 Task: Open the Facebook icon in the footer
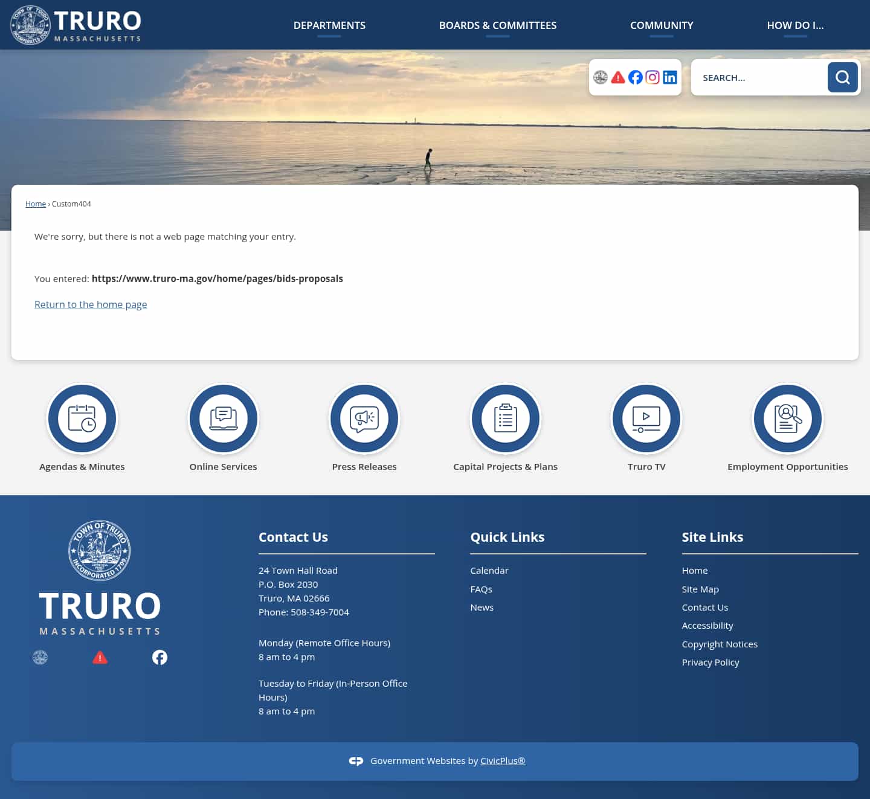tap(159, 657)
